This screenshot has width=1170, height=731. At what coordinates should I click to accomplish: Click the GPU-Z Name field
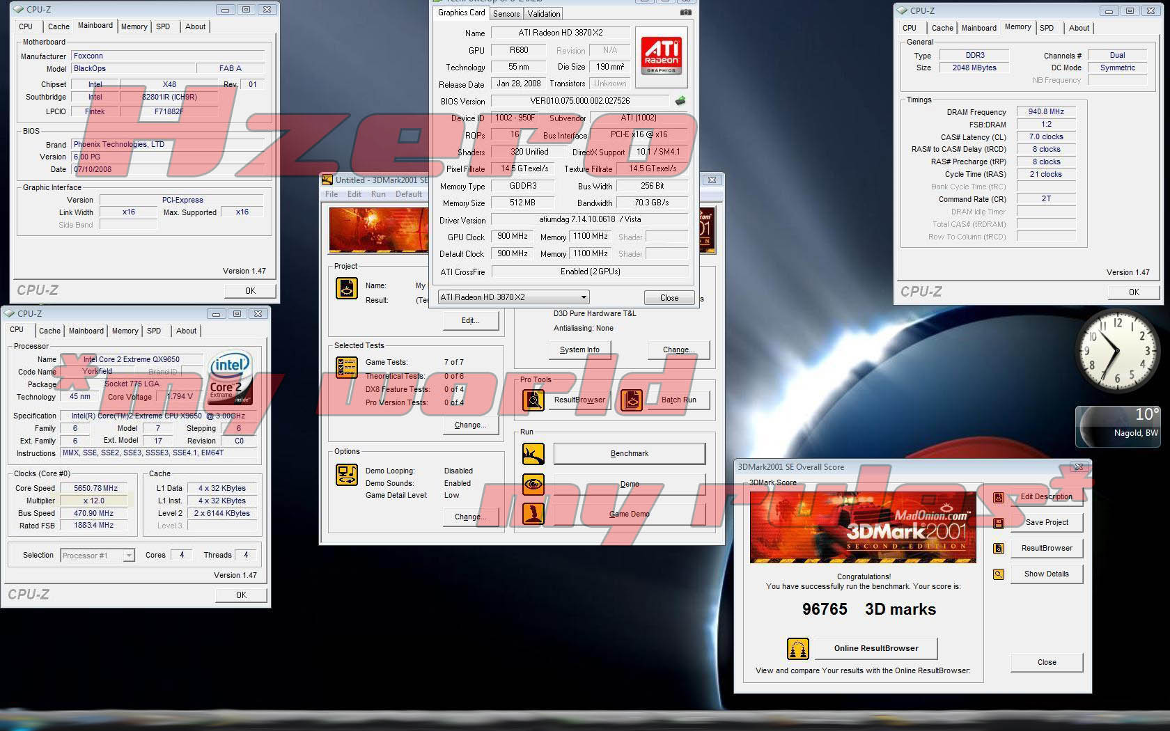coord(561,33)
